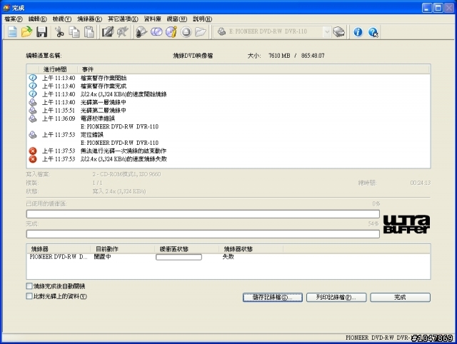Click the 00:24:13 total time value
The height and width of the screenshot is (344, 457).
click(421, 183)
